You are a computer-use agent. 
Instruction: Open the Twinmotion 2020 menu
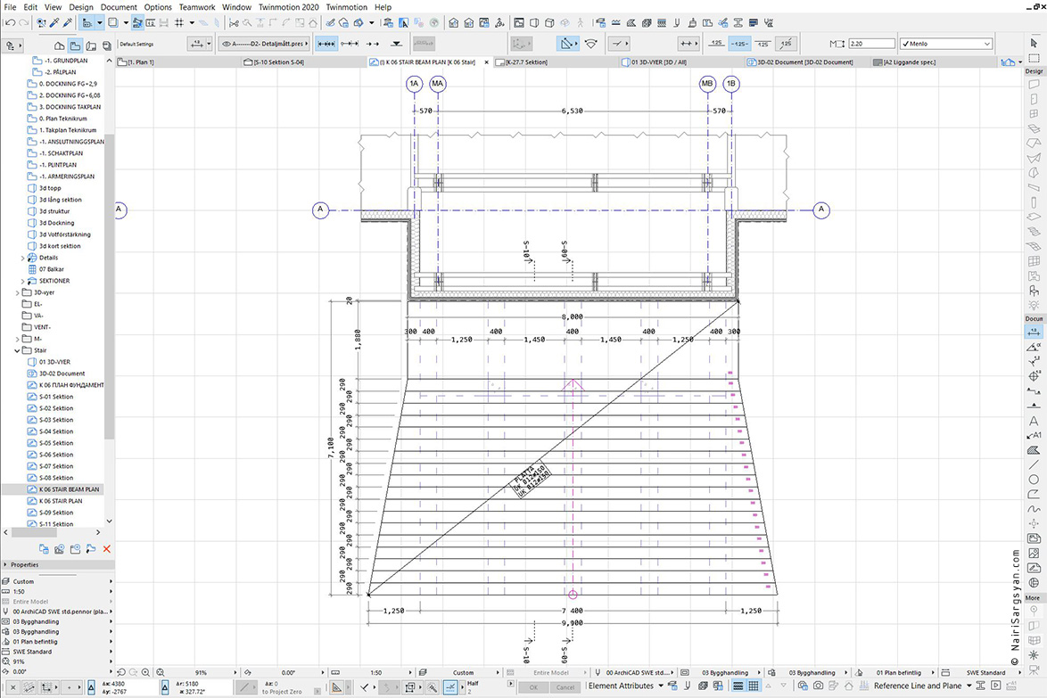pos(288,7)
